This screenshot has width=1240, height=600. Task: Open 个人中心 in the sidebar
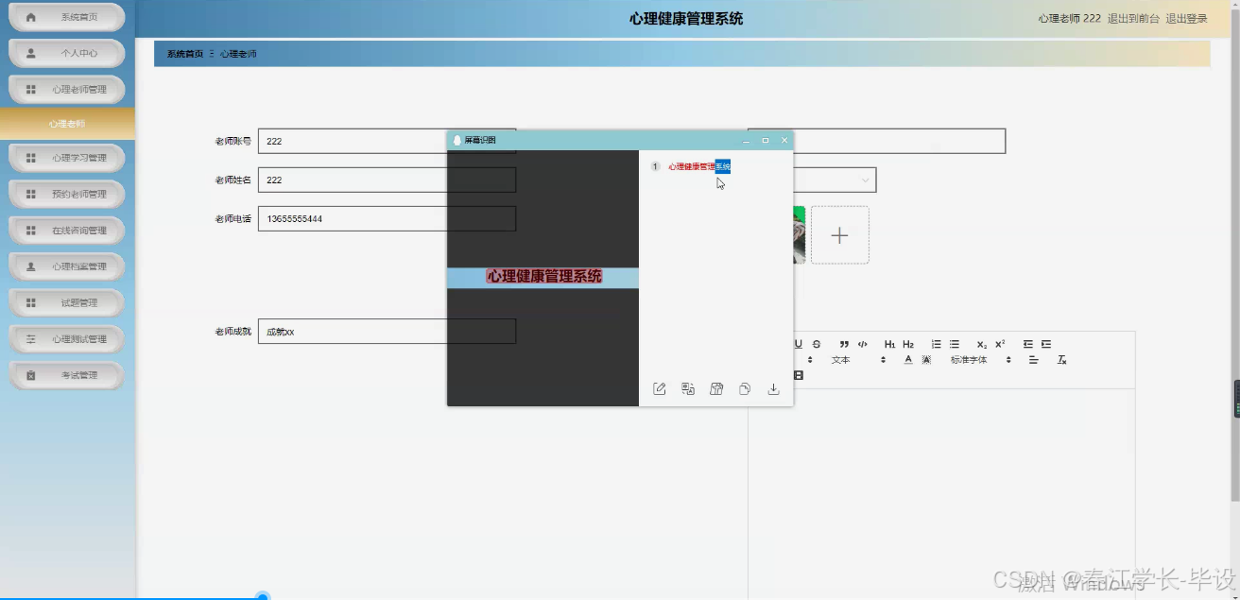tap(67, 53)
